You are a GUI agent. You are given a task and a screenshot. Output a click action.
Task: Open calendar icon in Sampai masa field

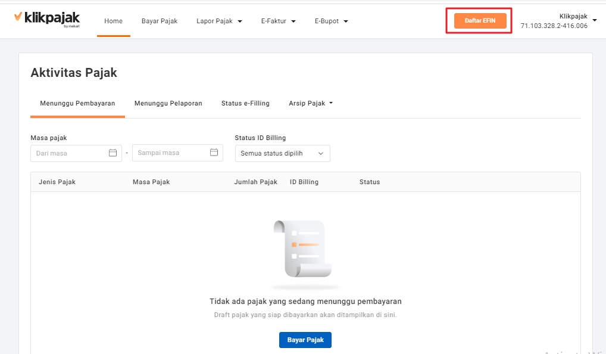(x=214, y=153)
